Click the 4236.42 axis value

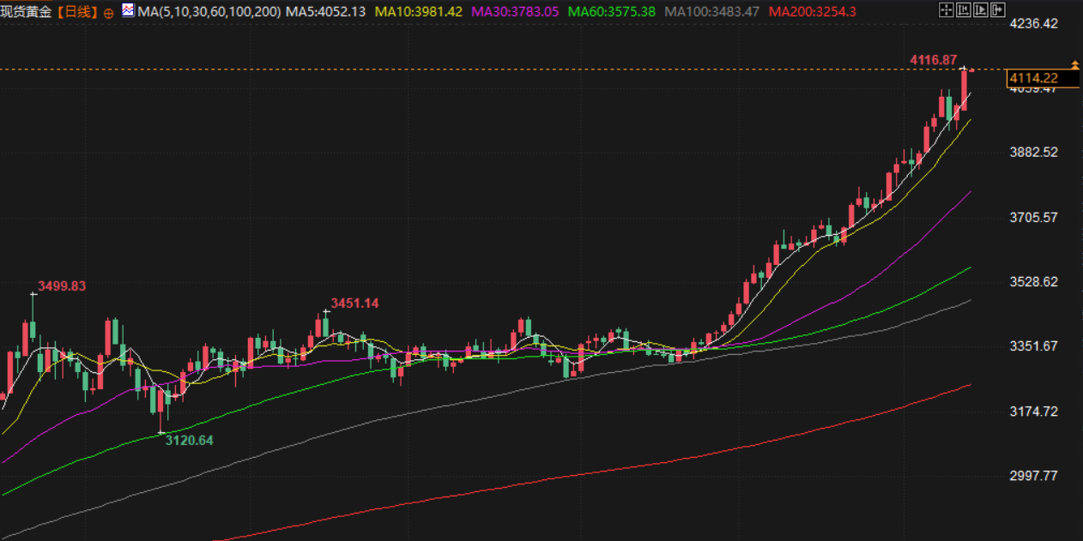[x=1033, y=23]
